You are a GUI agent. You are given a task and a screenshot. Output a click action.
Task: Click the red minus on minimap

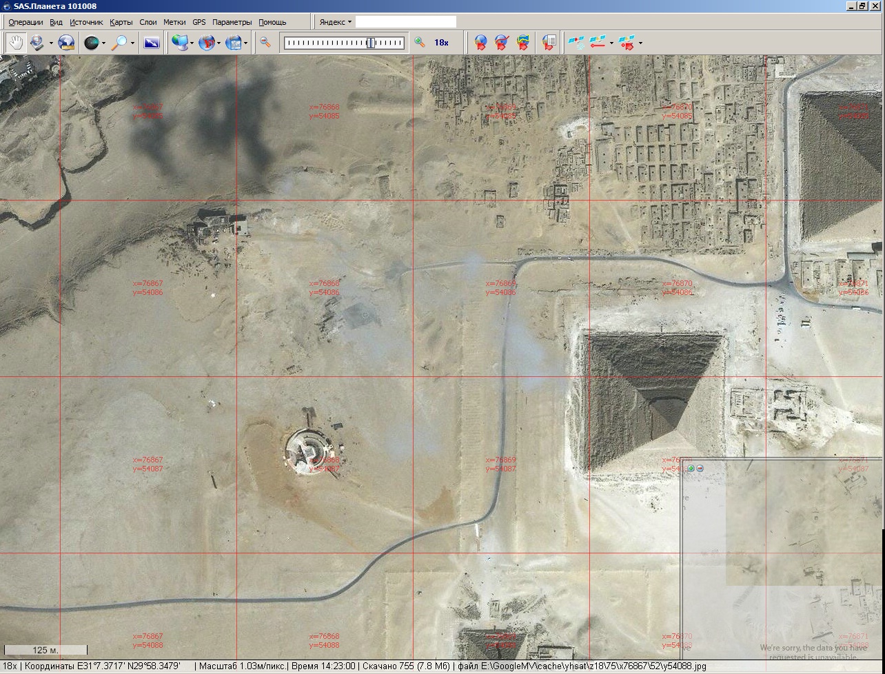700,469
